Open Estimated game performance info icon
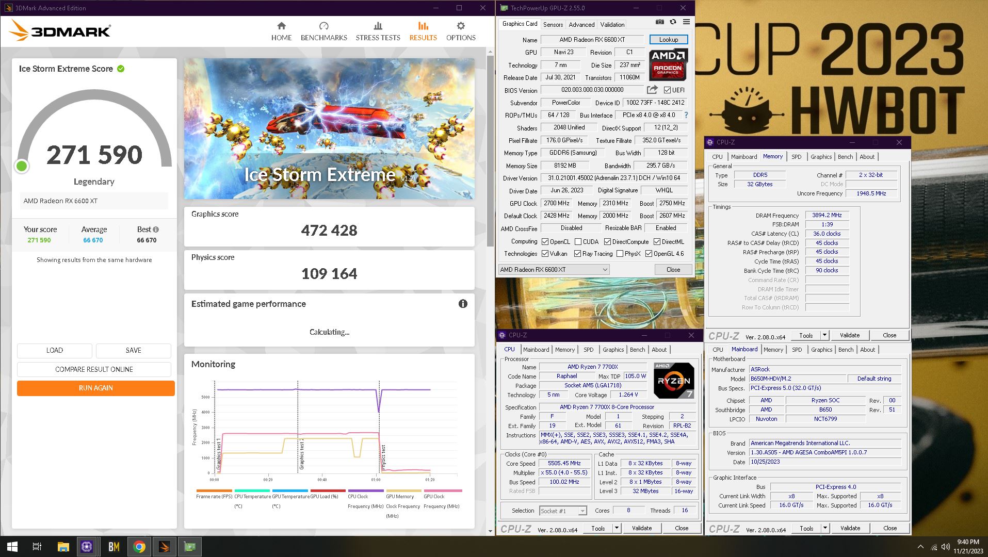Viewport: 988px width, 557px height. (x=463, y=304)
